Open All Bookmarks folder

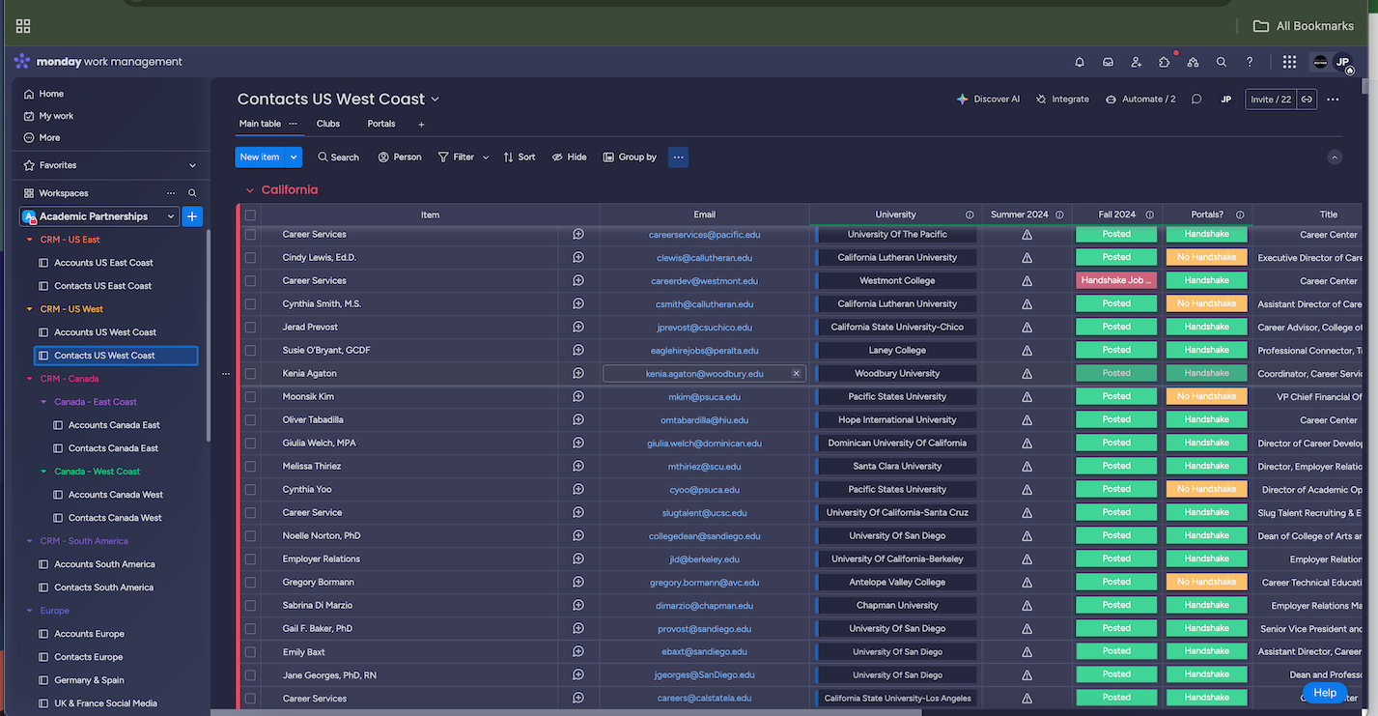1304,26
